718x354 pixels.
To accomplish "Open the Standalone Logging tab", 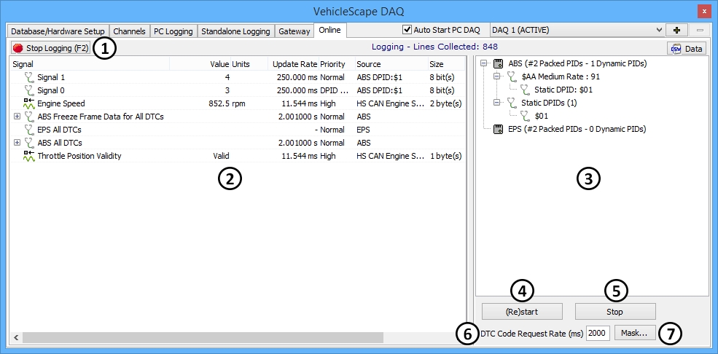I will pyautogui.click(x=235, y=31).
